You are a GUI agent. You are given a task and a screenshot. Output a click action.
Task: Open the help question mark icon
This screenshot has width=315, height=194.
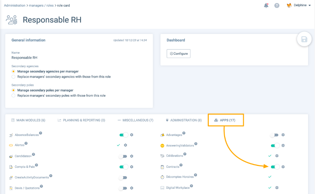point(277,6)
